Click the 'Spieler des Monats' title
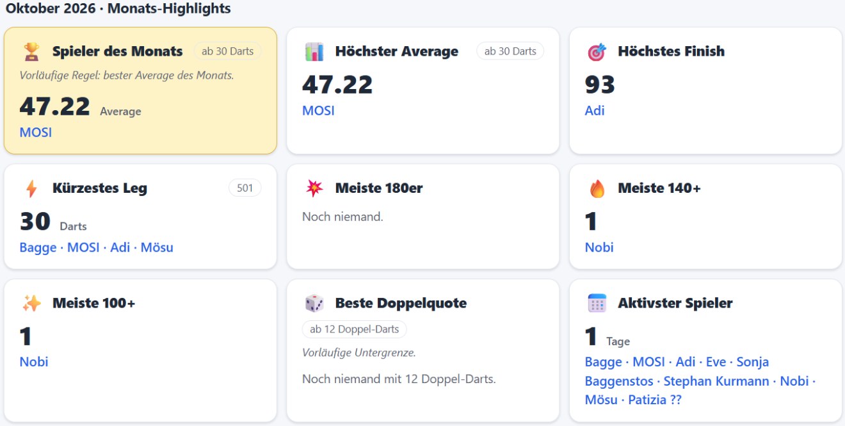Image resolution: width=845 pixels, height=426 pixels. click(x=118, y=51)
